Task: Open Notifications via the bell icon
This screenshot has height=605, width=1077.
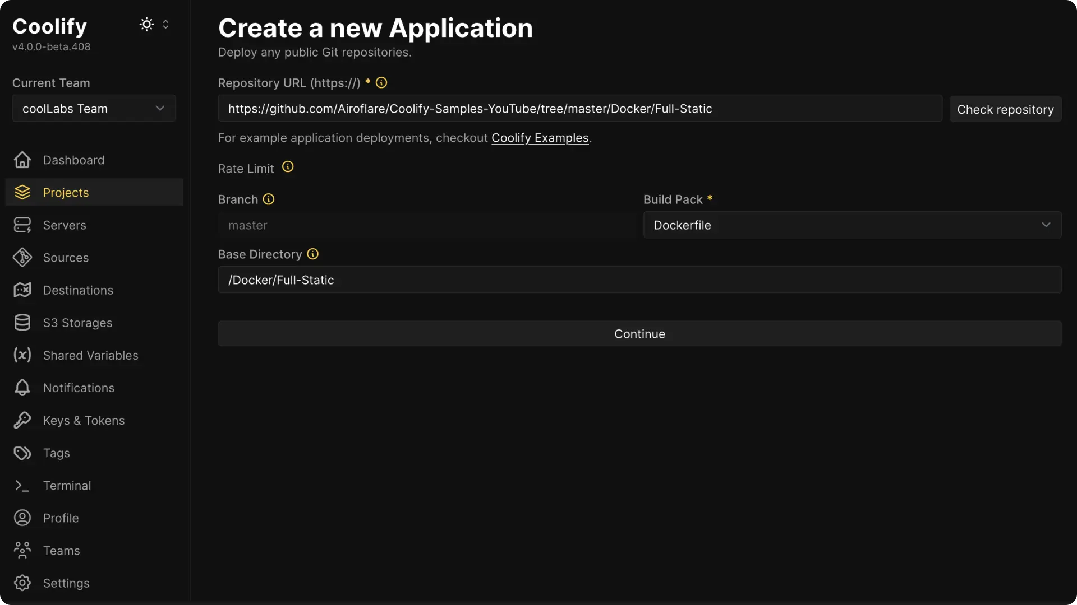Action: 22,388
